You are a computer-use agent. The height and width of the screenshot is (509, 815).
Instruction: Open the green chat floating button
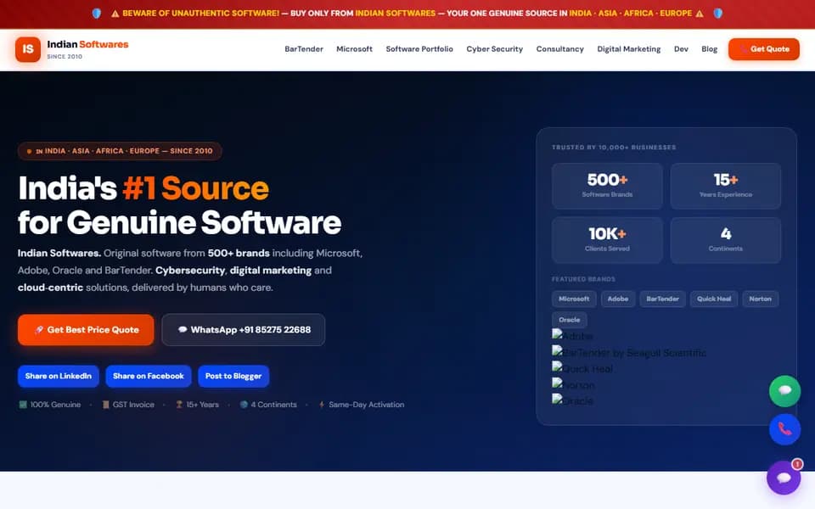point(784,391)
